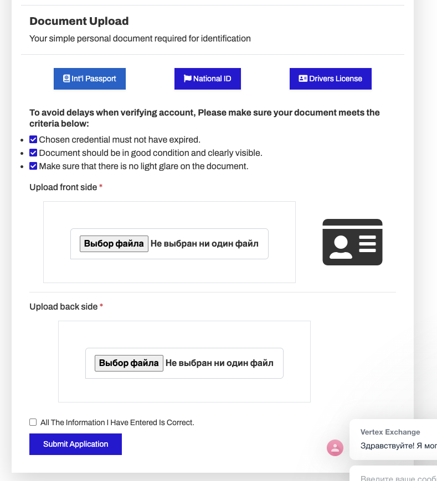This screenshot has height=481, width=437.
Task: Click the flag icon on National ID button
Action: [187, 79]
